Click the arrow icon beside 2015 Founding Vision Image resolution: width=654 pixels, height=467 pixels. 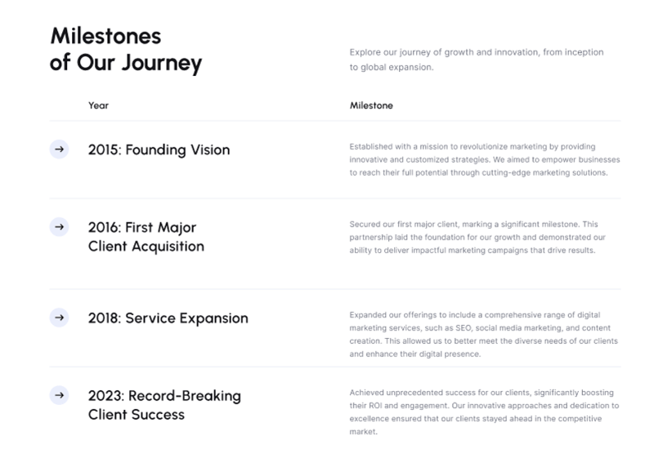pos(59,149)
